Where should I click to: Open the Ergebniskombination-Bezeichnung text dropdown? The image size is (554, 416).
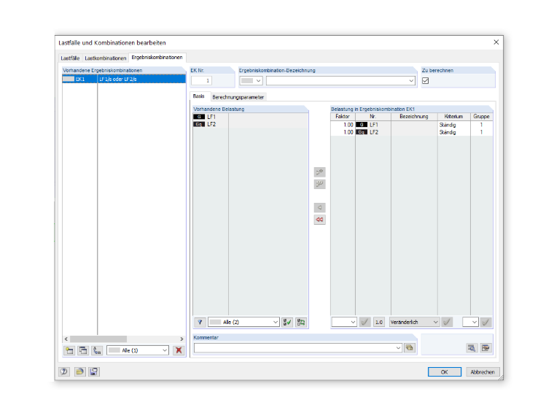[411, 81]
